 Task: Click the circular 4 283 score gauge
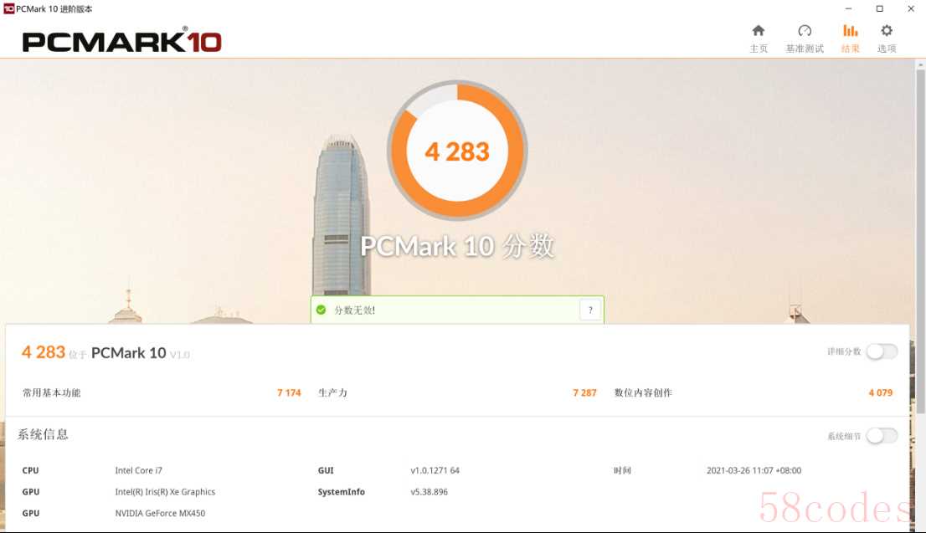457,151
